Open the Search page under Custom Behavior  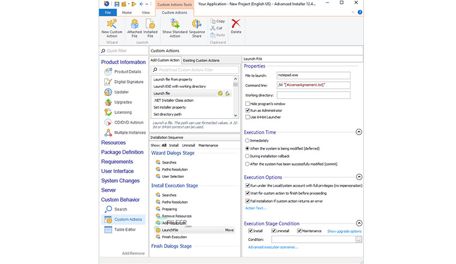tap(116, 209)
